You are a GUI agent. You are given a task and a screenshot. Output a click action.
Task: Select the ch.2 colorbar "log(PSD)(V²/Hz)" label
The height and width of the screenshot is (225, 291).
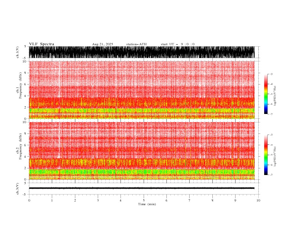[x=275, y=157]
